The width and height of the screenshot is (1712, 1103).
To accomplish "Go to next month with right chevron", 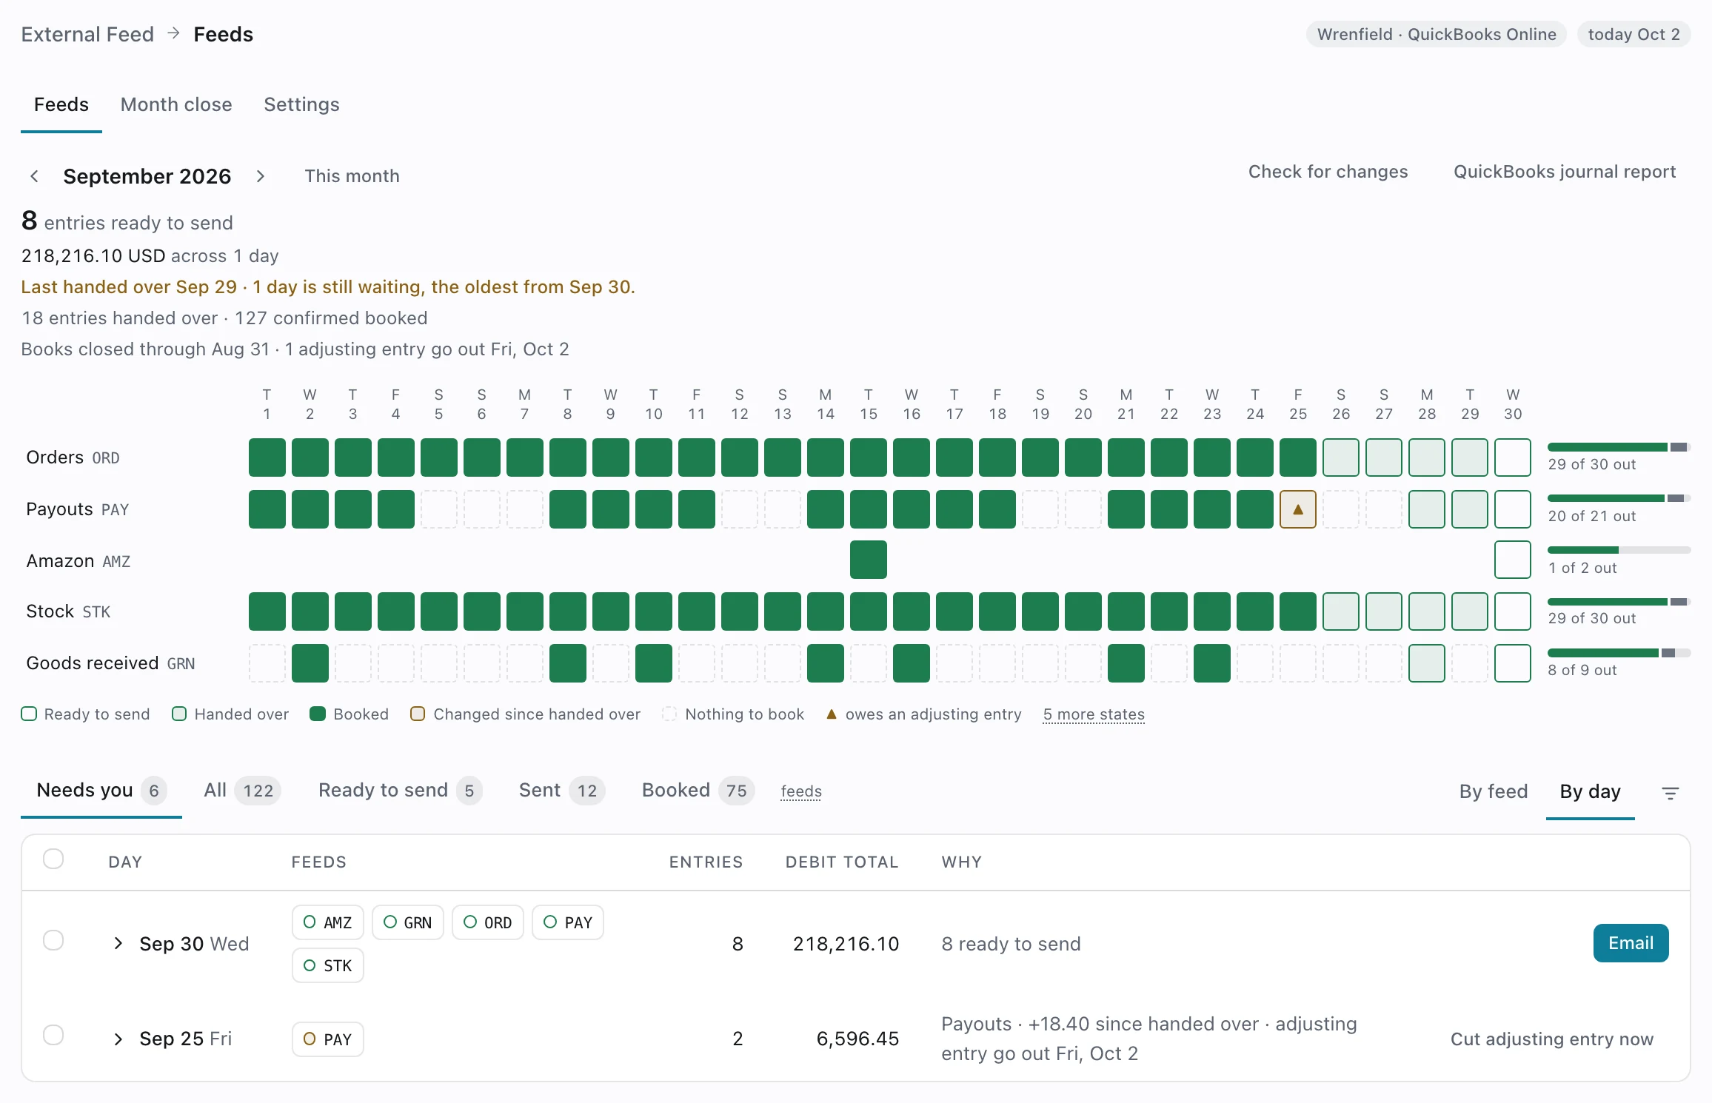I will 261,176.
